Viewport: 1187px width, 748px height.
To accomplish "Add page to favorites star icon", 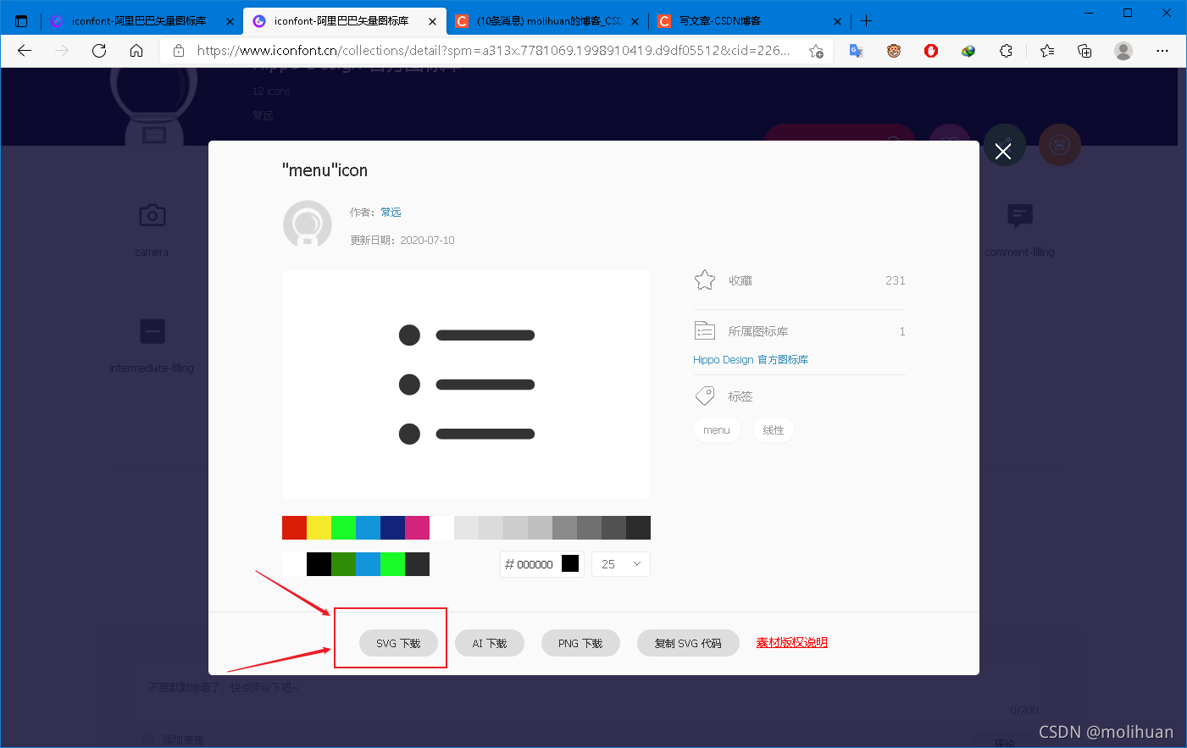I will [x=816, y=51].
